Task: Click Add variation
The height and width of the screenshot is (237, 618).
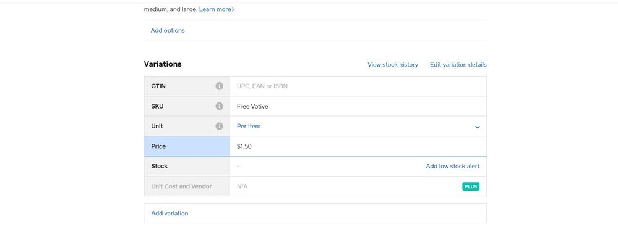Action: click(x=170, y=214)
